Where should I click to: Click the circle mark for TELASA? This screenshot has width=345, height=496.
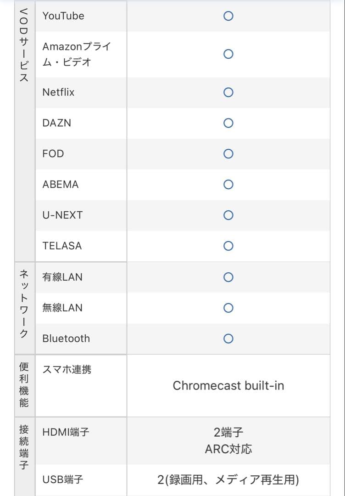[228, 246]
